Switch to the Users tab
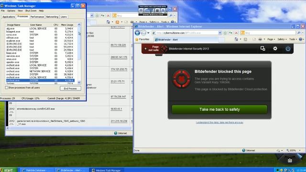 click(x=64, y=17)
